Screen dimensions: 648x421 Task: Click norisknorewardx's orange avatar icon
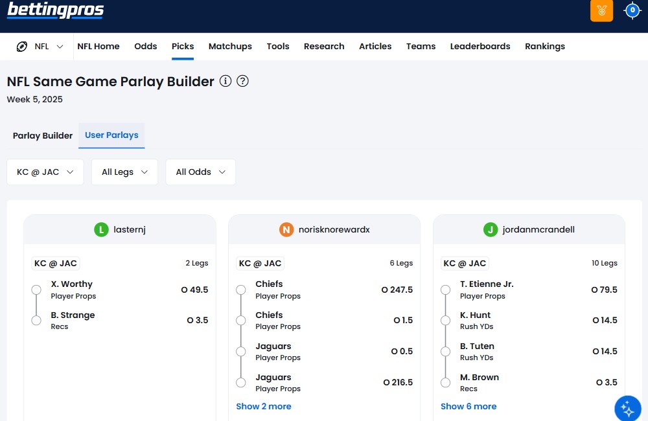point(286,229)
